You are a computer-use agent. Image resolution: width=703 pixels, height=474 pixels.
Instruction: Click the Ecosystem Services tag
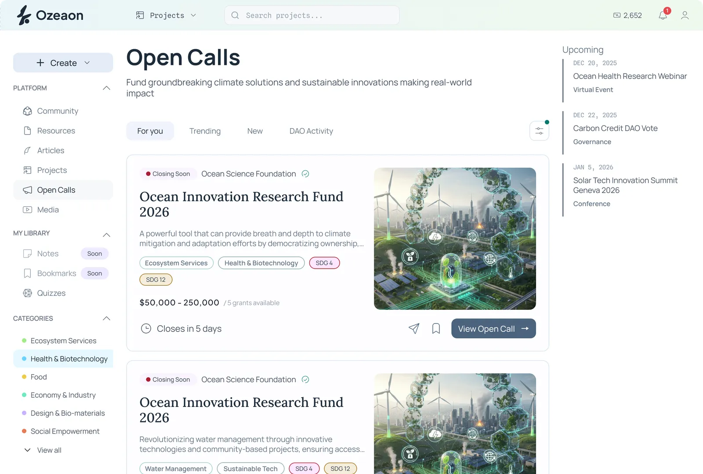tap(176, 263)
